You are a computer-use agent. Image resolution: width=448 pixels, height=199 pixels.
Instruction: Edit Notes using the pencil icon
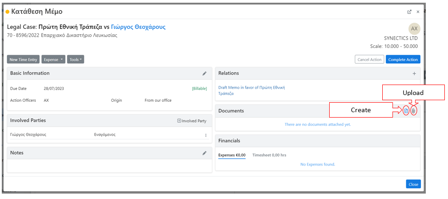click(205, 153)
